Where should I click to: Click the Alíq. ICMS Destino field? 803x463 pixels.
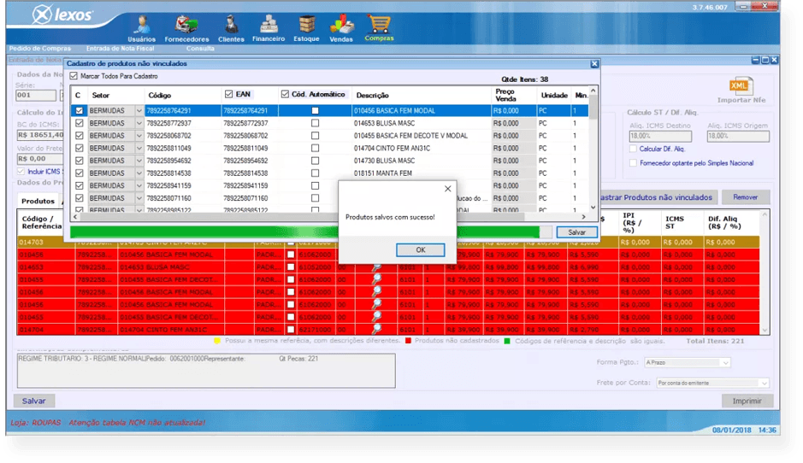coord(660,136)
